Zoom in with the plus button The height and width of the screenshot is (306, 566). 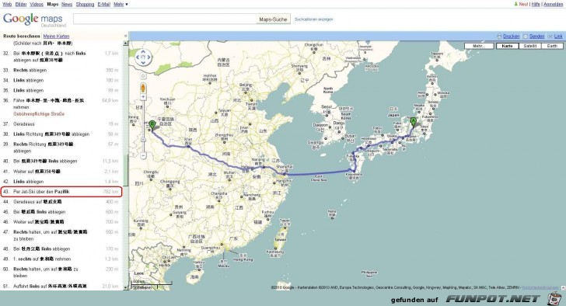pos(143,97)
